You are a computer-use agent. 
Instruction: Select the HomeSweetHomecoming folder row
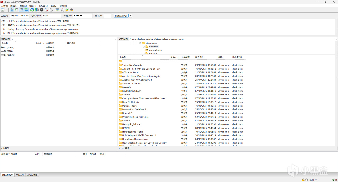(182, 139)
